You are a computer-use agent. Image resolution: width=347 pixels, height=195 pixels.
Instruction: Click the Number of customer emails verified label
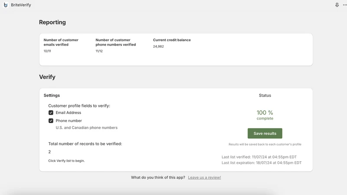[61, 42]
